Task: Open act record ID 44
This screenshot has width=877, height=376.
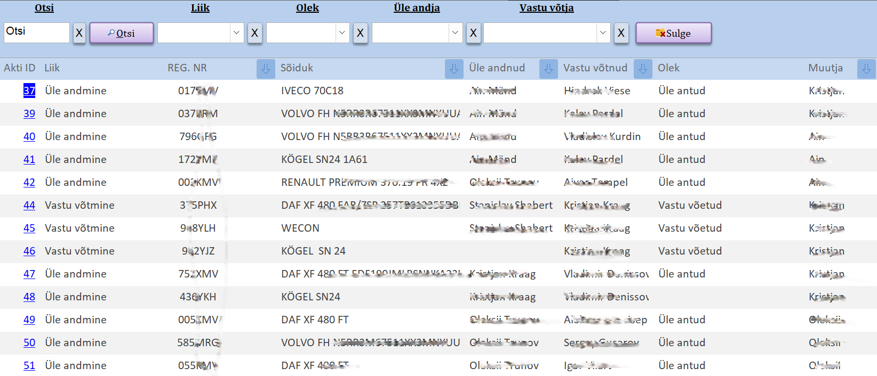Action: (29, 205)
